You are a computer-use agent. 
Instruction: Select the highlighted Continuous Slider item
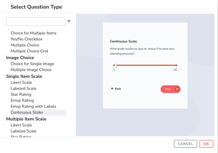(x=27, y=113)
